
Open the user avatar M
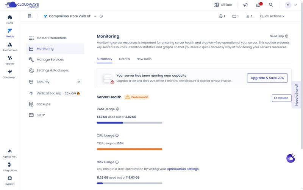point(288,5)
